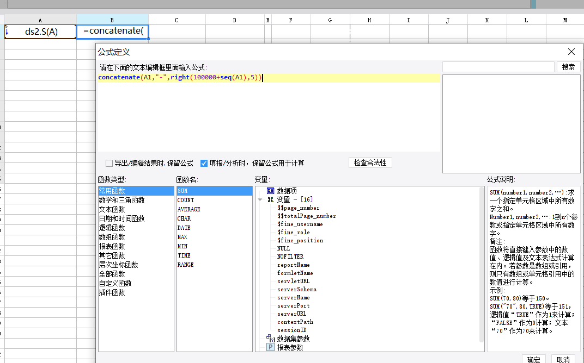The image size is (584, 363).
Task: Click the 搜索 button
Action: click(x=568, y=67)
